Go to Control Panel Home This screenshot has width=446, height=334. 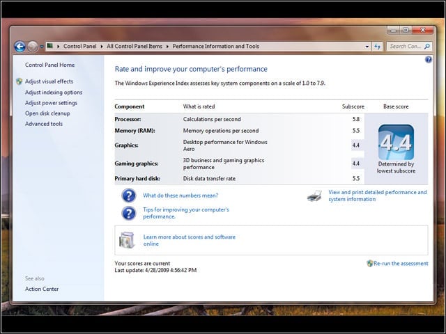point(49,65)
